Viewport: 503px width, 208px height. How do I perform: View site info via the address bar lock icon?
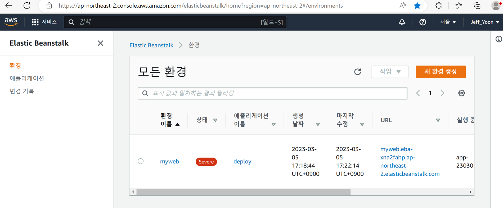click(x=49, y=6)
